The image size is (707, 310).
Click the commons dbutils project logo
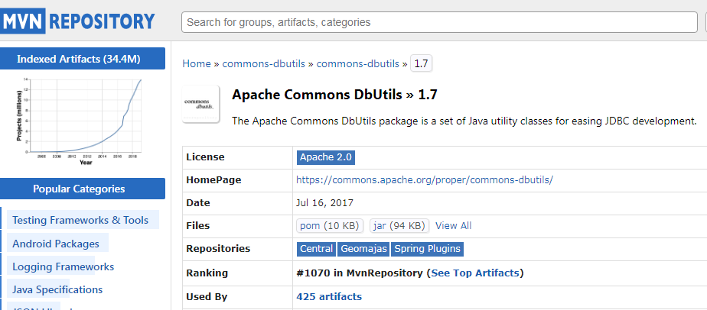pyautogui.click(x=200, y=105)
